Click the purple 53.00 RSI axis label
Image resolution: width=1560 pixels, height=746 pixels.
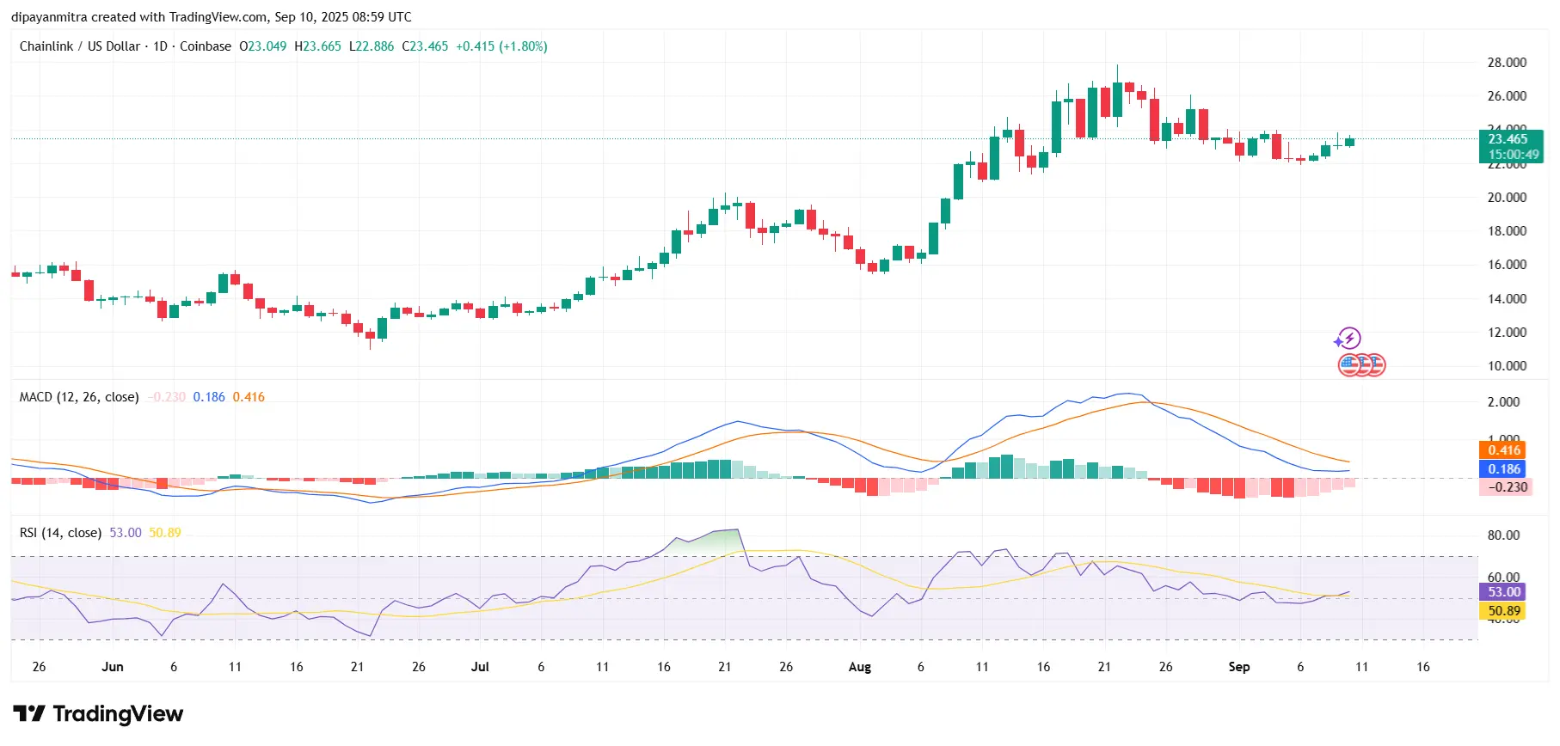(1504, 592)
